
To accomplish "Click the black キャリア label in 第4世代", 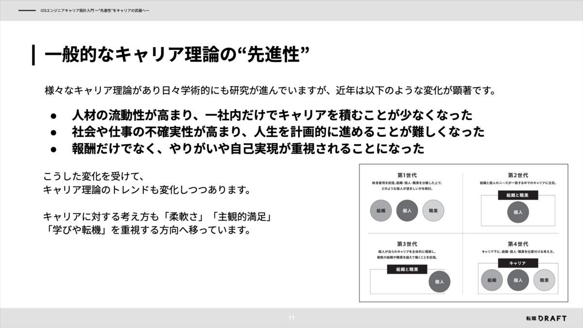I will (x=518, y=263).
